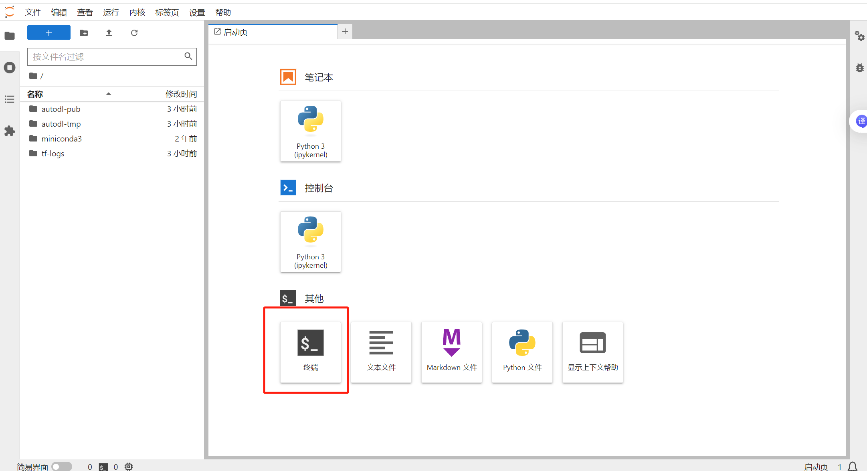The image size is (867, 471).
Task: Create a new Markdown 文件
Action: click(x=451, y=352)
